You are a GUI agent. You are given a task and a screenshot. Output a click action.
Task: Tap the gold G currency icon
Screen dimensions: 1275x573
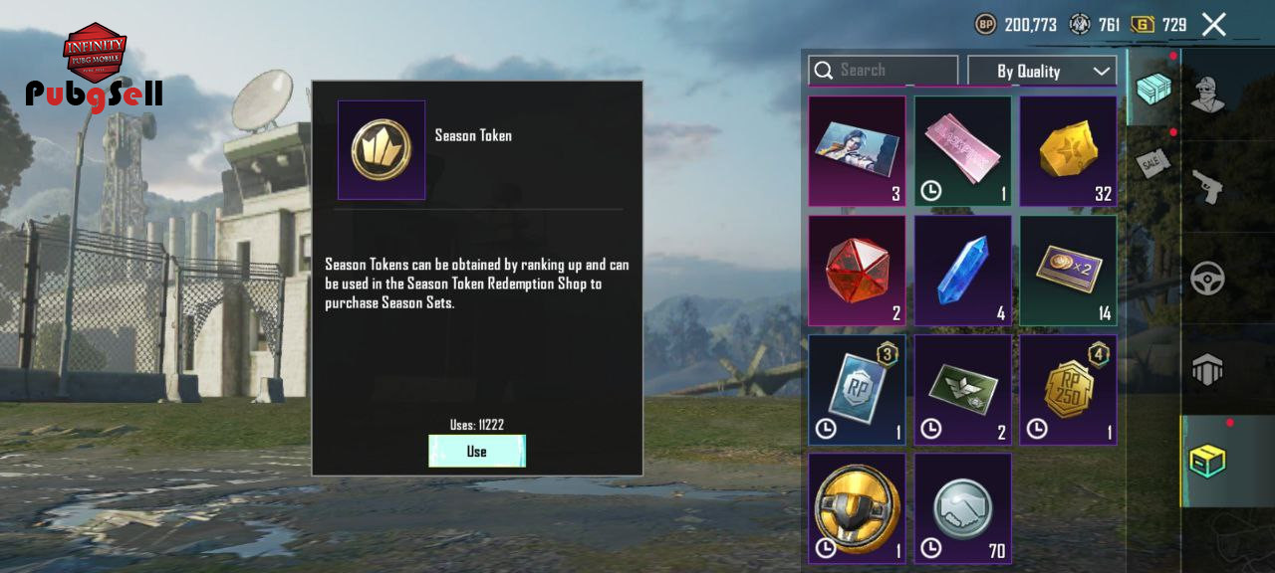pos(1143,24)
